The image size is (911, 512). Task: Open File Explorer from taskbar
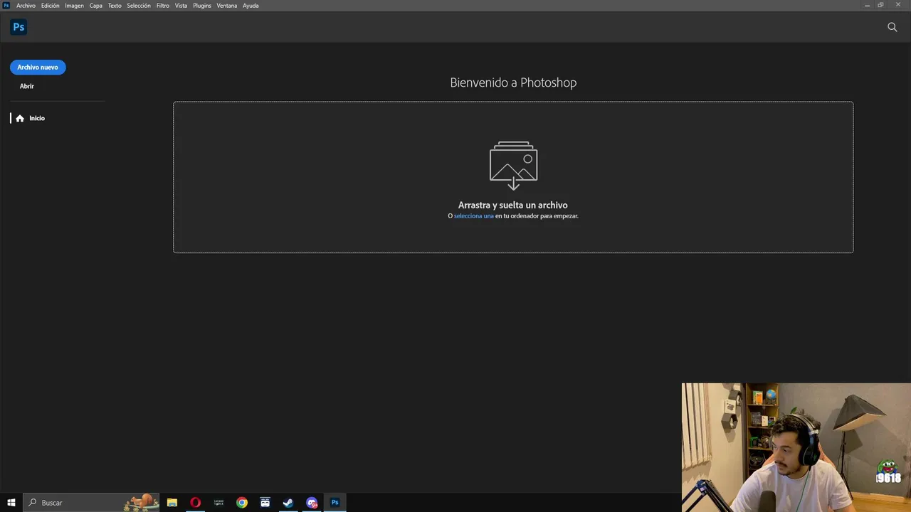[x=172, y=503]
